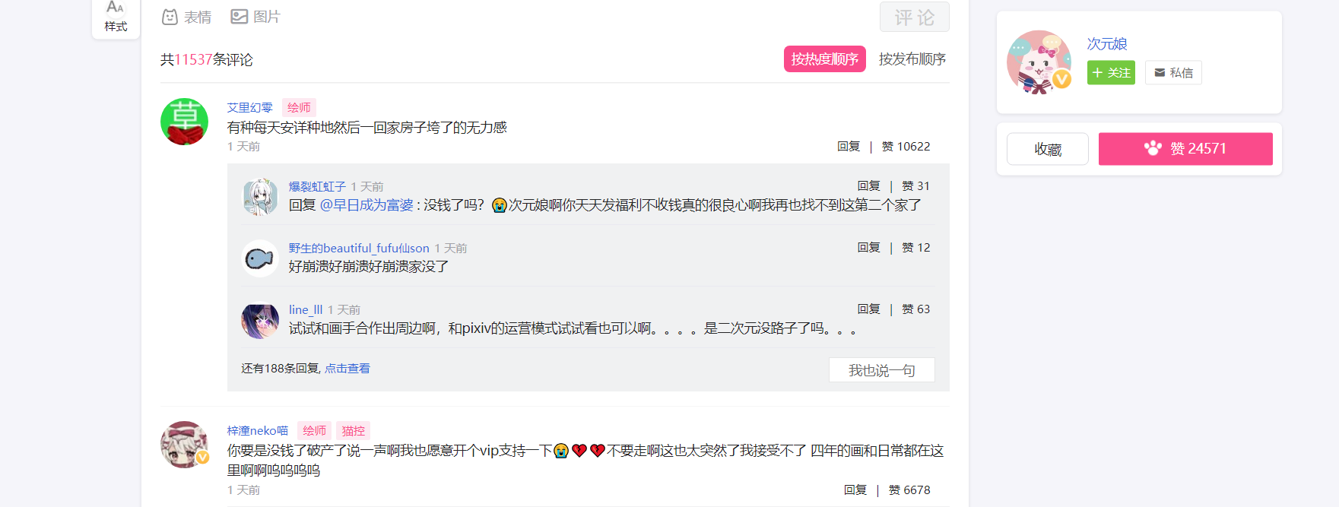The width and height of the screenshot is (1339, 507).
Task: Click the paw 赞 24571 button
Action: [1185, 149]
